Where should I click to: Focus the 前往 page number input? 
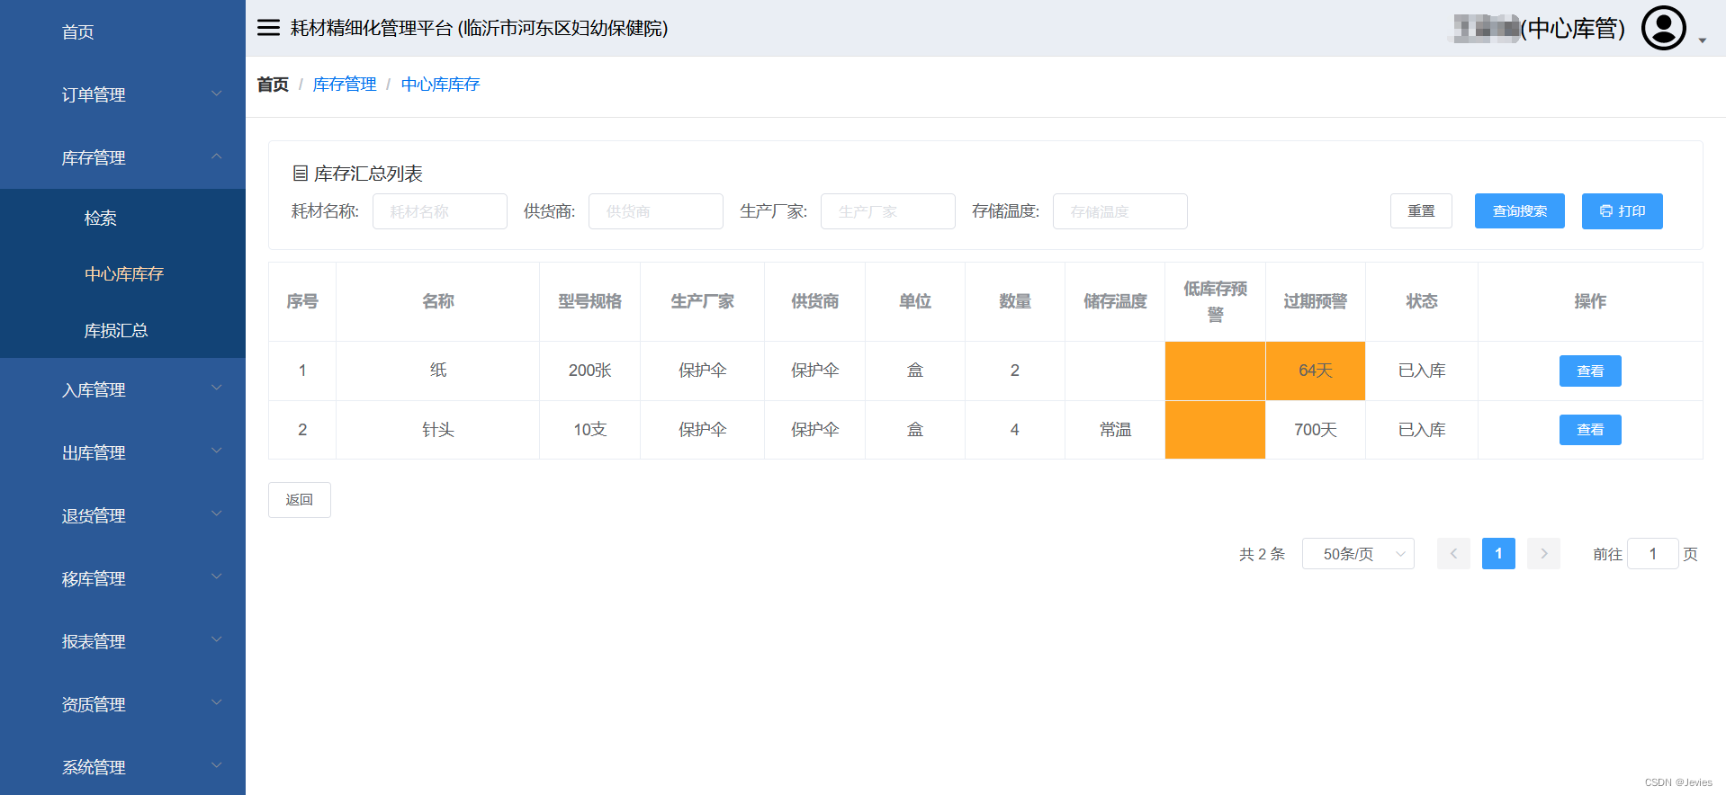click(1652, 554)
